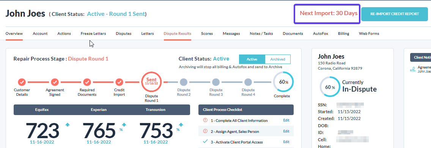431x148 pixels.
Task: Open the Account tab
Action: pos(40,33)
